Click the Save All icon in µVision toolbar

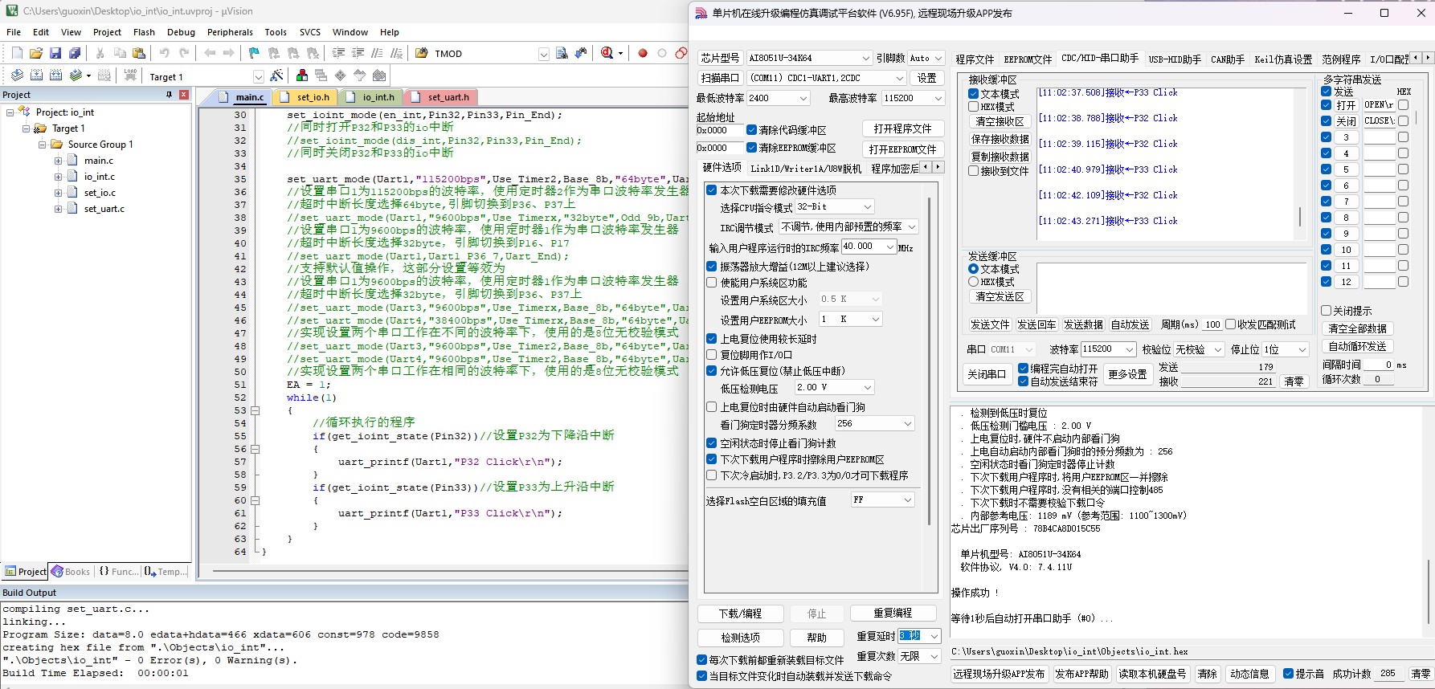(74, 54)
